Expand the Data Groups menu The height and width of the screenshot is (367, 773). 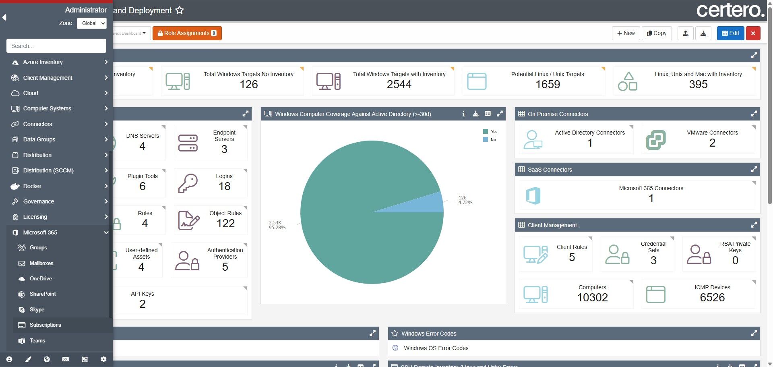pos(60,139)
